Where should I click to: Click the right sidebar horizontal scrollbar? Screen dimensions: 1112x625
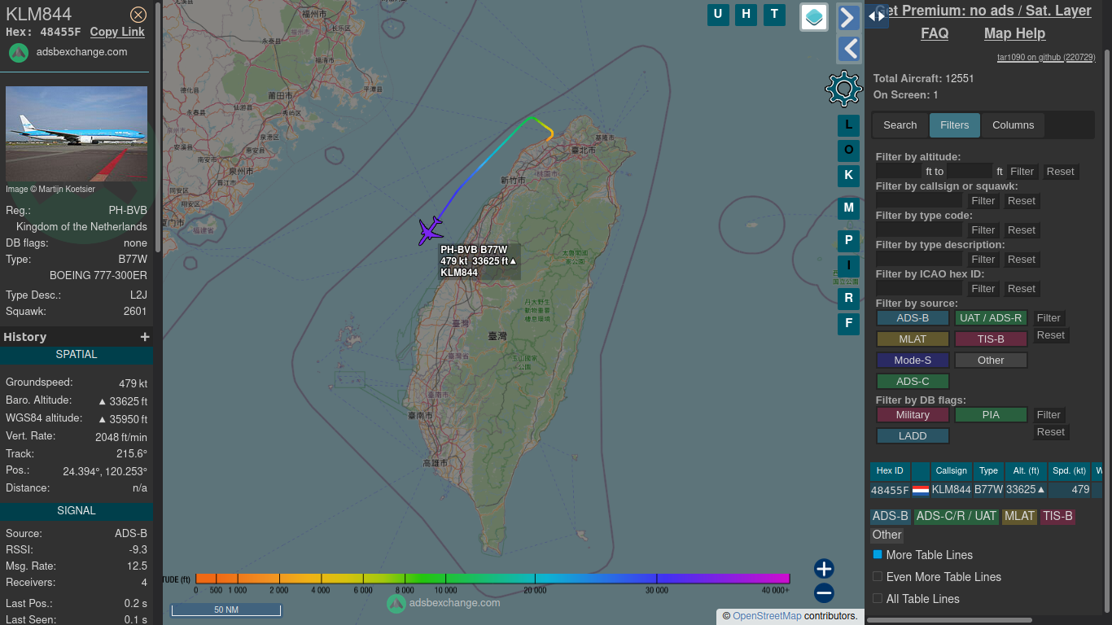(949, 621)
